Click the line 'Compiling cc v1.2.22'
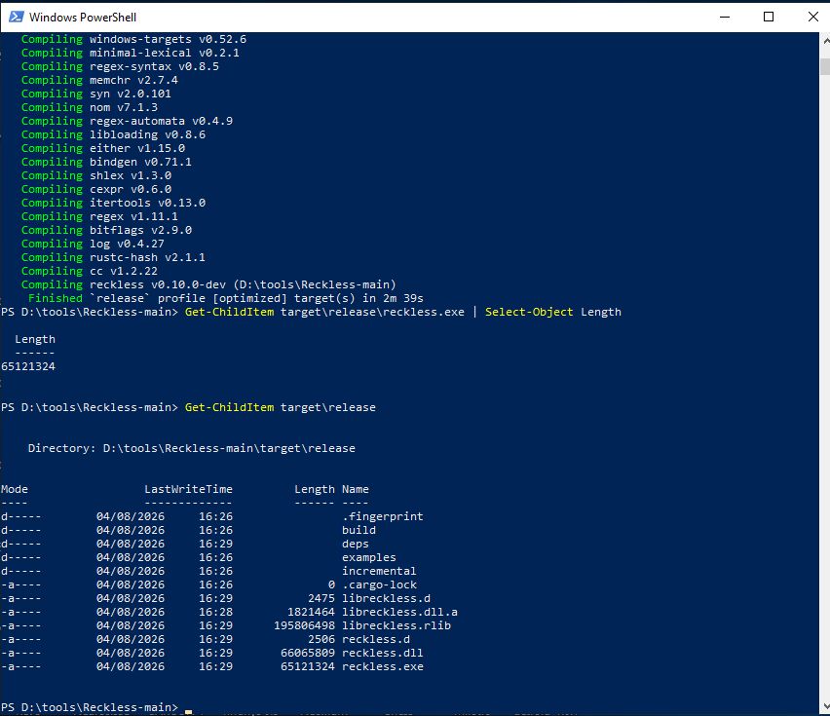Viewport: 830px width, 716px height. point(89,271)
